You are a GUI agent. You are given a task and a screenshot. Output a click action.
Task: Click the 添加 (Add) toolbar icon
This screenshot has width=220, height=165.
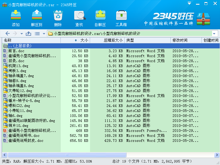(16, 15)
